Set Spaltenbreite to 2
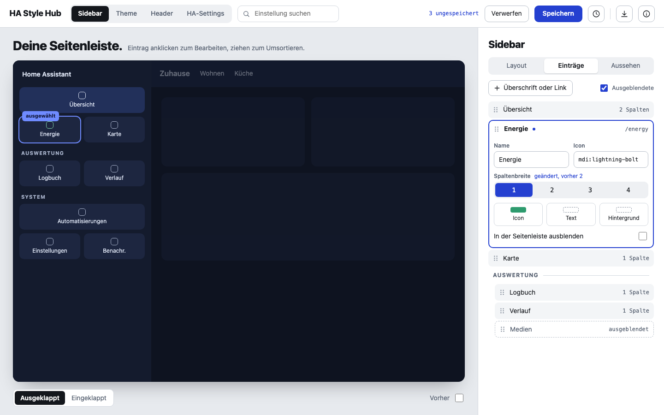664x415 pixels. pyautogui.click(x=552, y=190)
